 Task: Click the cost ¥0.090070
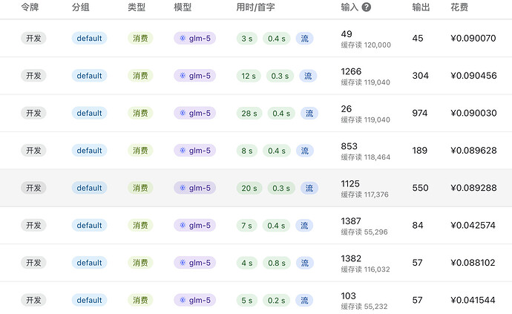[x=473, y=38]
